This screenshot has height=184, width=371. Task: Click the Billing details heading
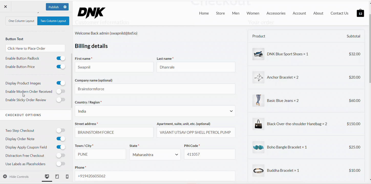coord(91,46)
